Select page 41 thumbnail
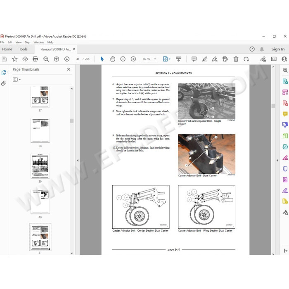The image size is (289, 289). tap(40, 237)
